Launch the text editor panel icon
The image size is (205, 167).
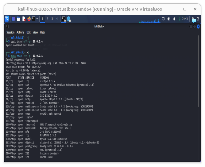(24, 19)
